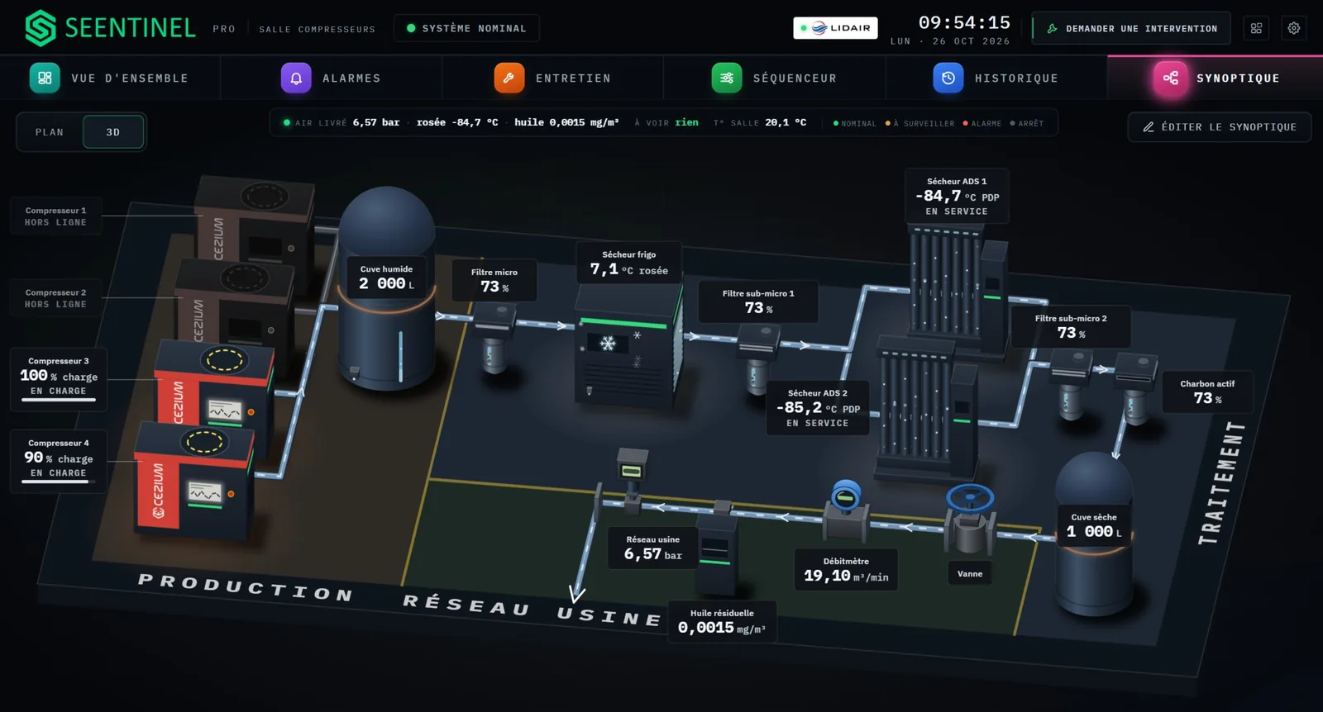
Task: Click Éditer le synoptique button
Action: pyautogui.click(x=1220, y=127)
